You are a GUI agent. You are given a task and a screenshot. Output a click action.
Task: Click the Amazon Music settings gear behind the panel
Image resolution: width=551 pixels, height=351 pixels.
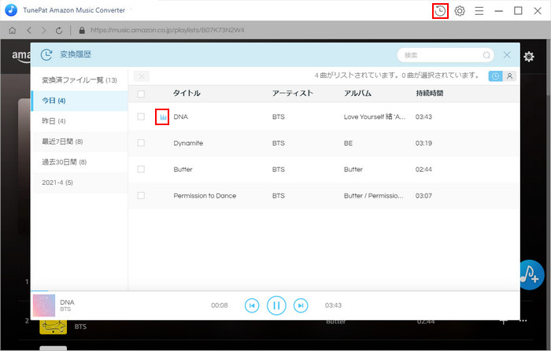point(529,57)
